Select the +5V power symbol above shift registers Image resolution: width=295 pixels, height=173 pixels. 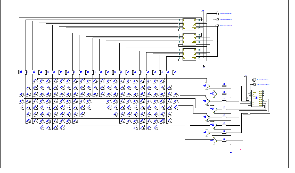(203, 11)
